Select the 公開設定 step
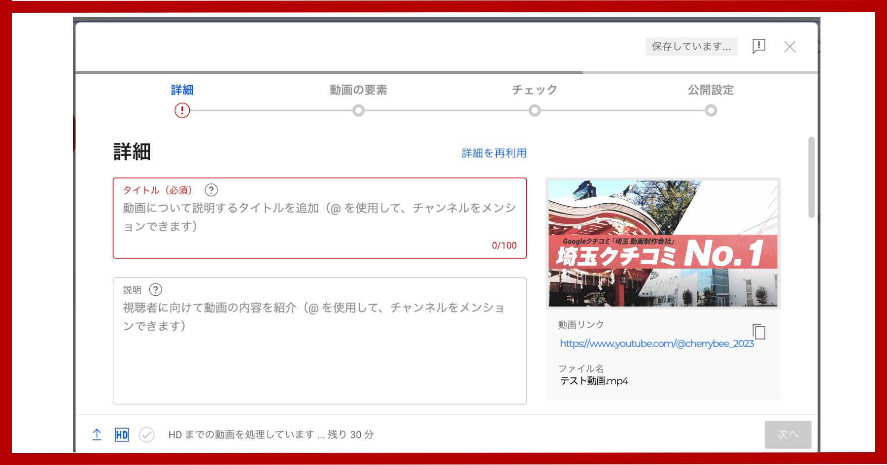Image resolution: width=887 pixels, height=465 pixels. 711,90
